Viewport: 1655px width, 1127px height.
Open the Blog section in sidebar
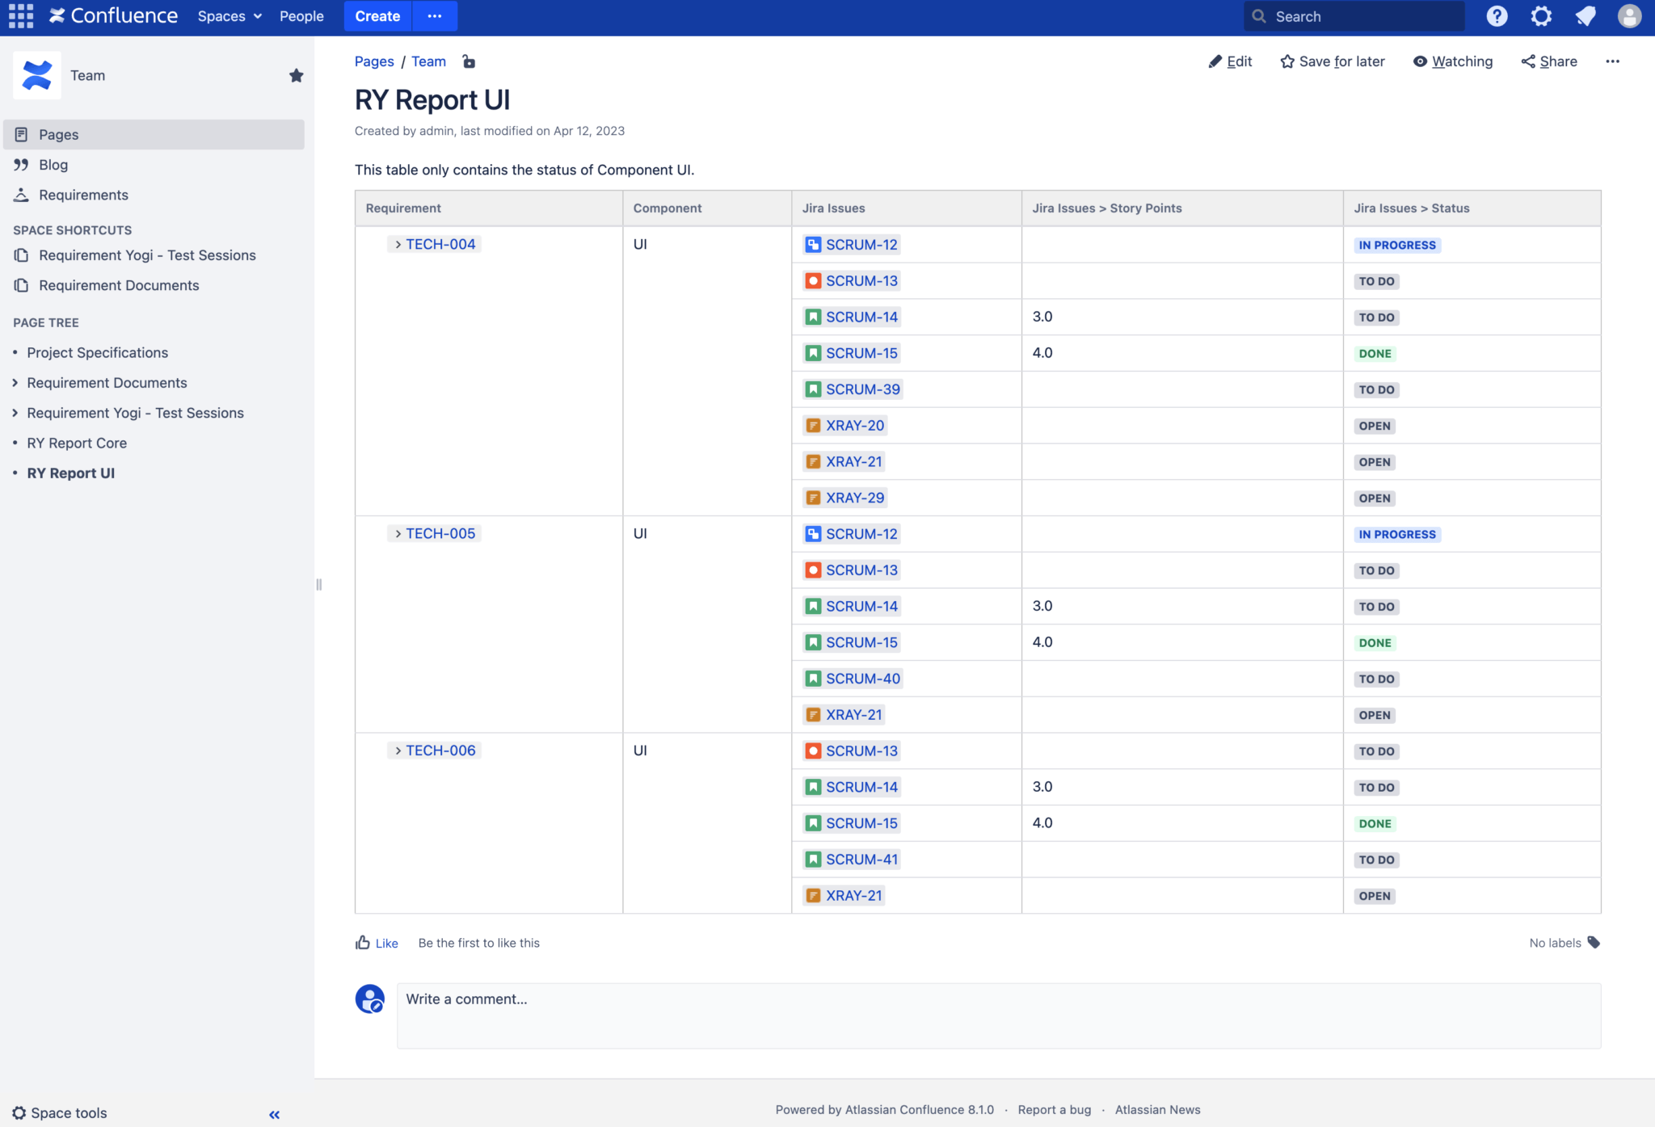53,164
